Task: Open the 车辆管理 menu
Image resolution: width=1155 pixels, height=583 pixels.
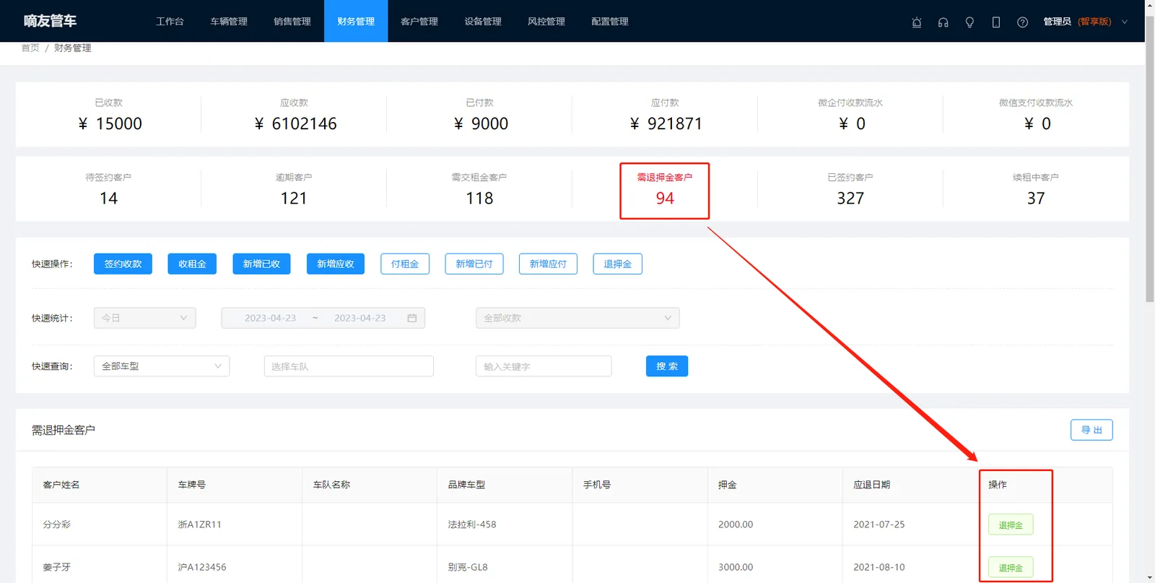Action: pyautogui.click(x=229, y=22)
